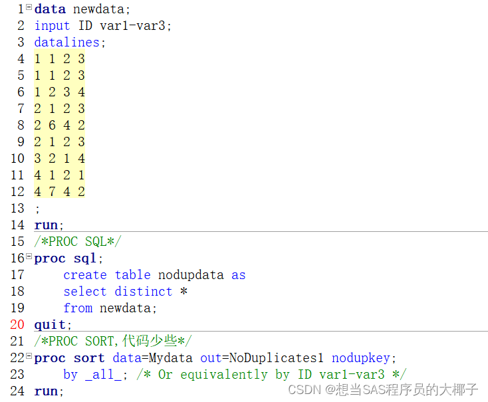This screenshot has width=488, height=402.
Task: Click 'from newdata' on line 19
Action: coord(110,308)
